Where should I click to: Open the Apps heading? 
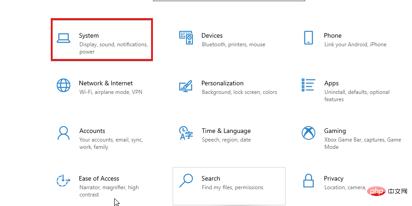point(331,83)
